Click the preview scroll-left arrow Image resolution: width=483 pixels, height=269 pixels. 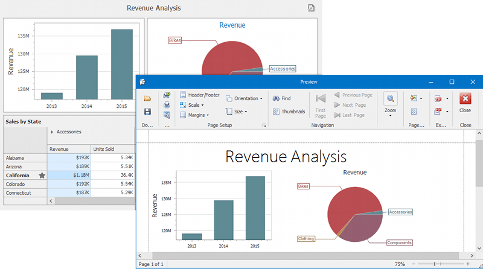pyautogui.click(x=140, y=256)
